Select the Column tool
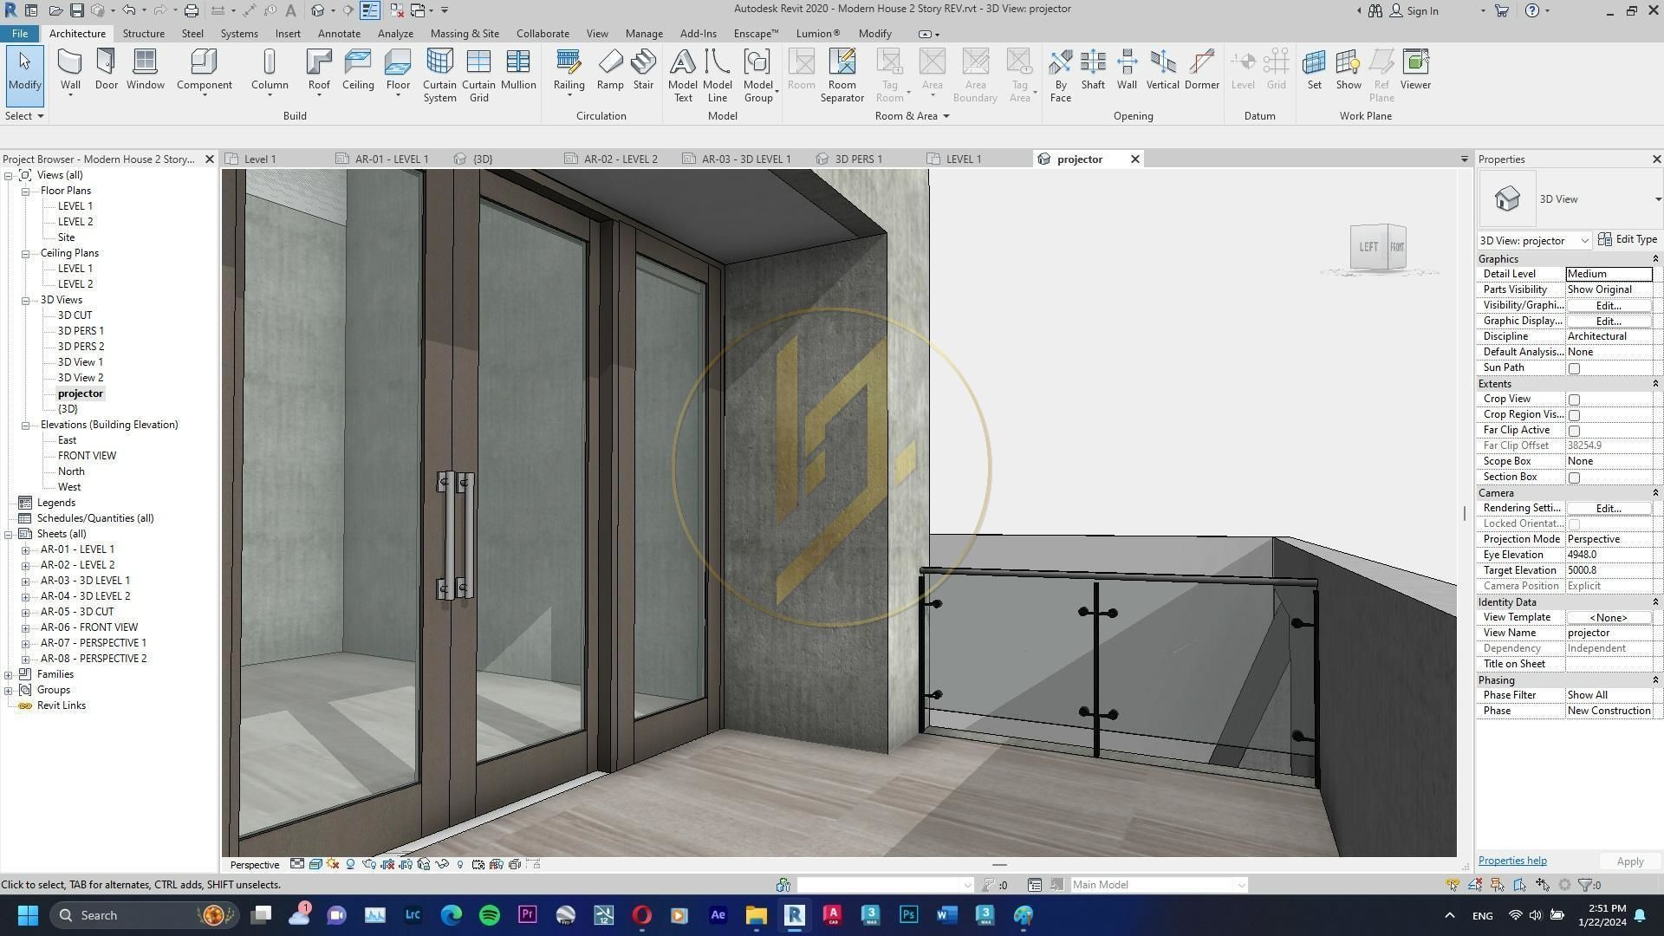Screen dimensions: 1664x936 click(270, 70)
